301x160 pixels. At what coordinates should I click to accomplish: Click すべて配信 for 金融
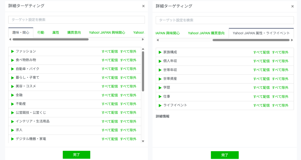click(110, 95)
